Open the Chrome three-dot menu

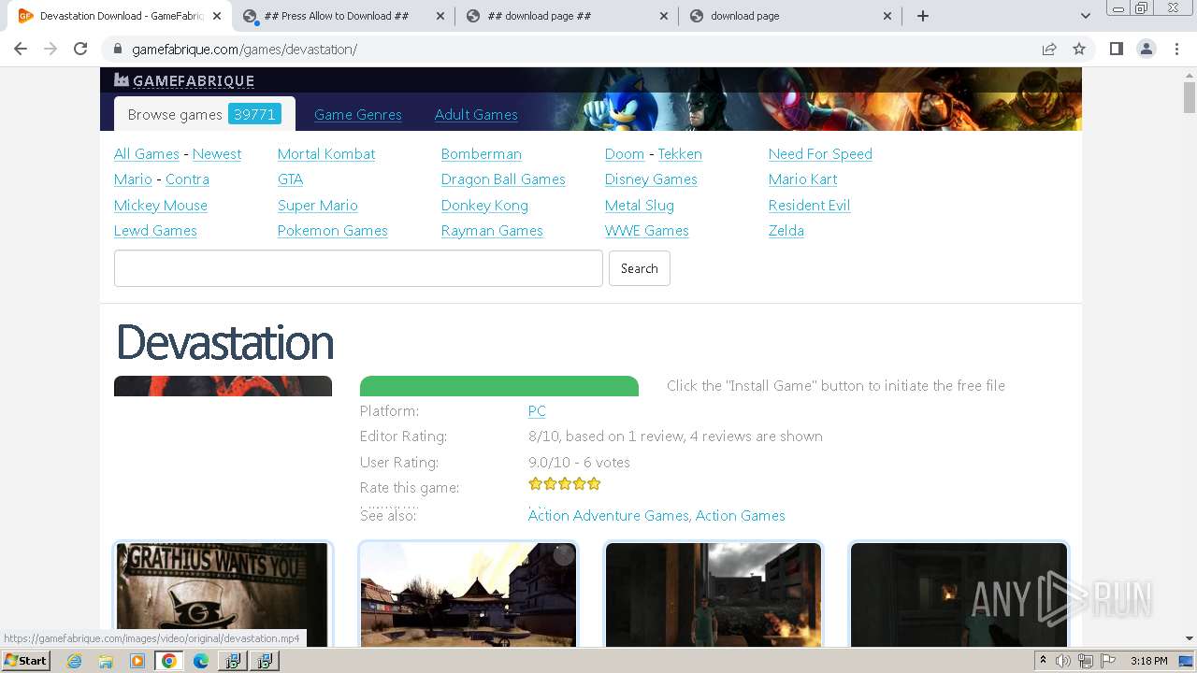1176,49
